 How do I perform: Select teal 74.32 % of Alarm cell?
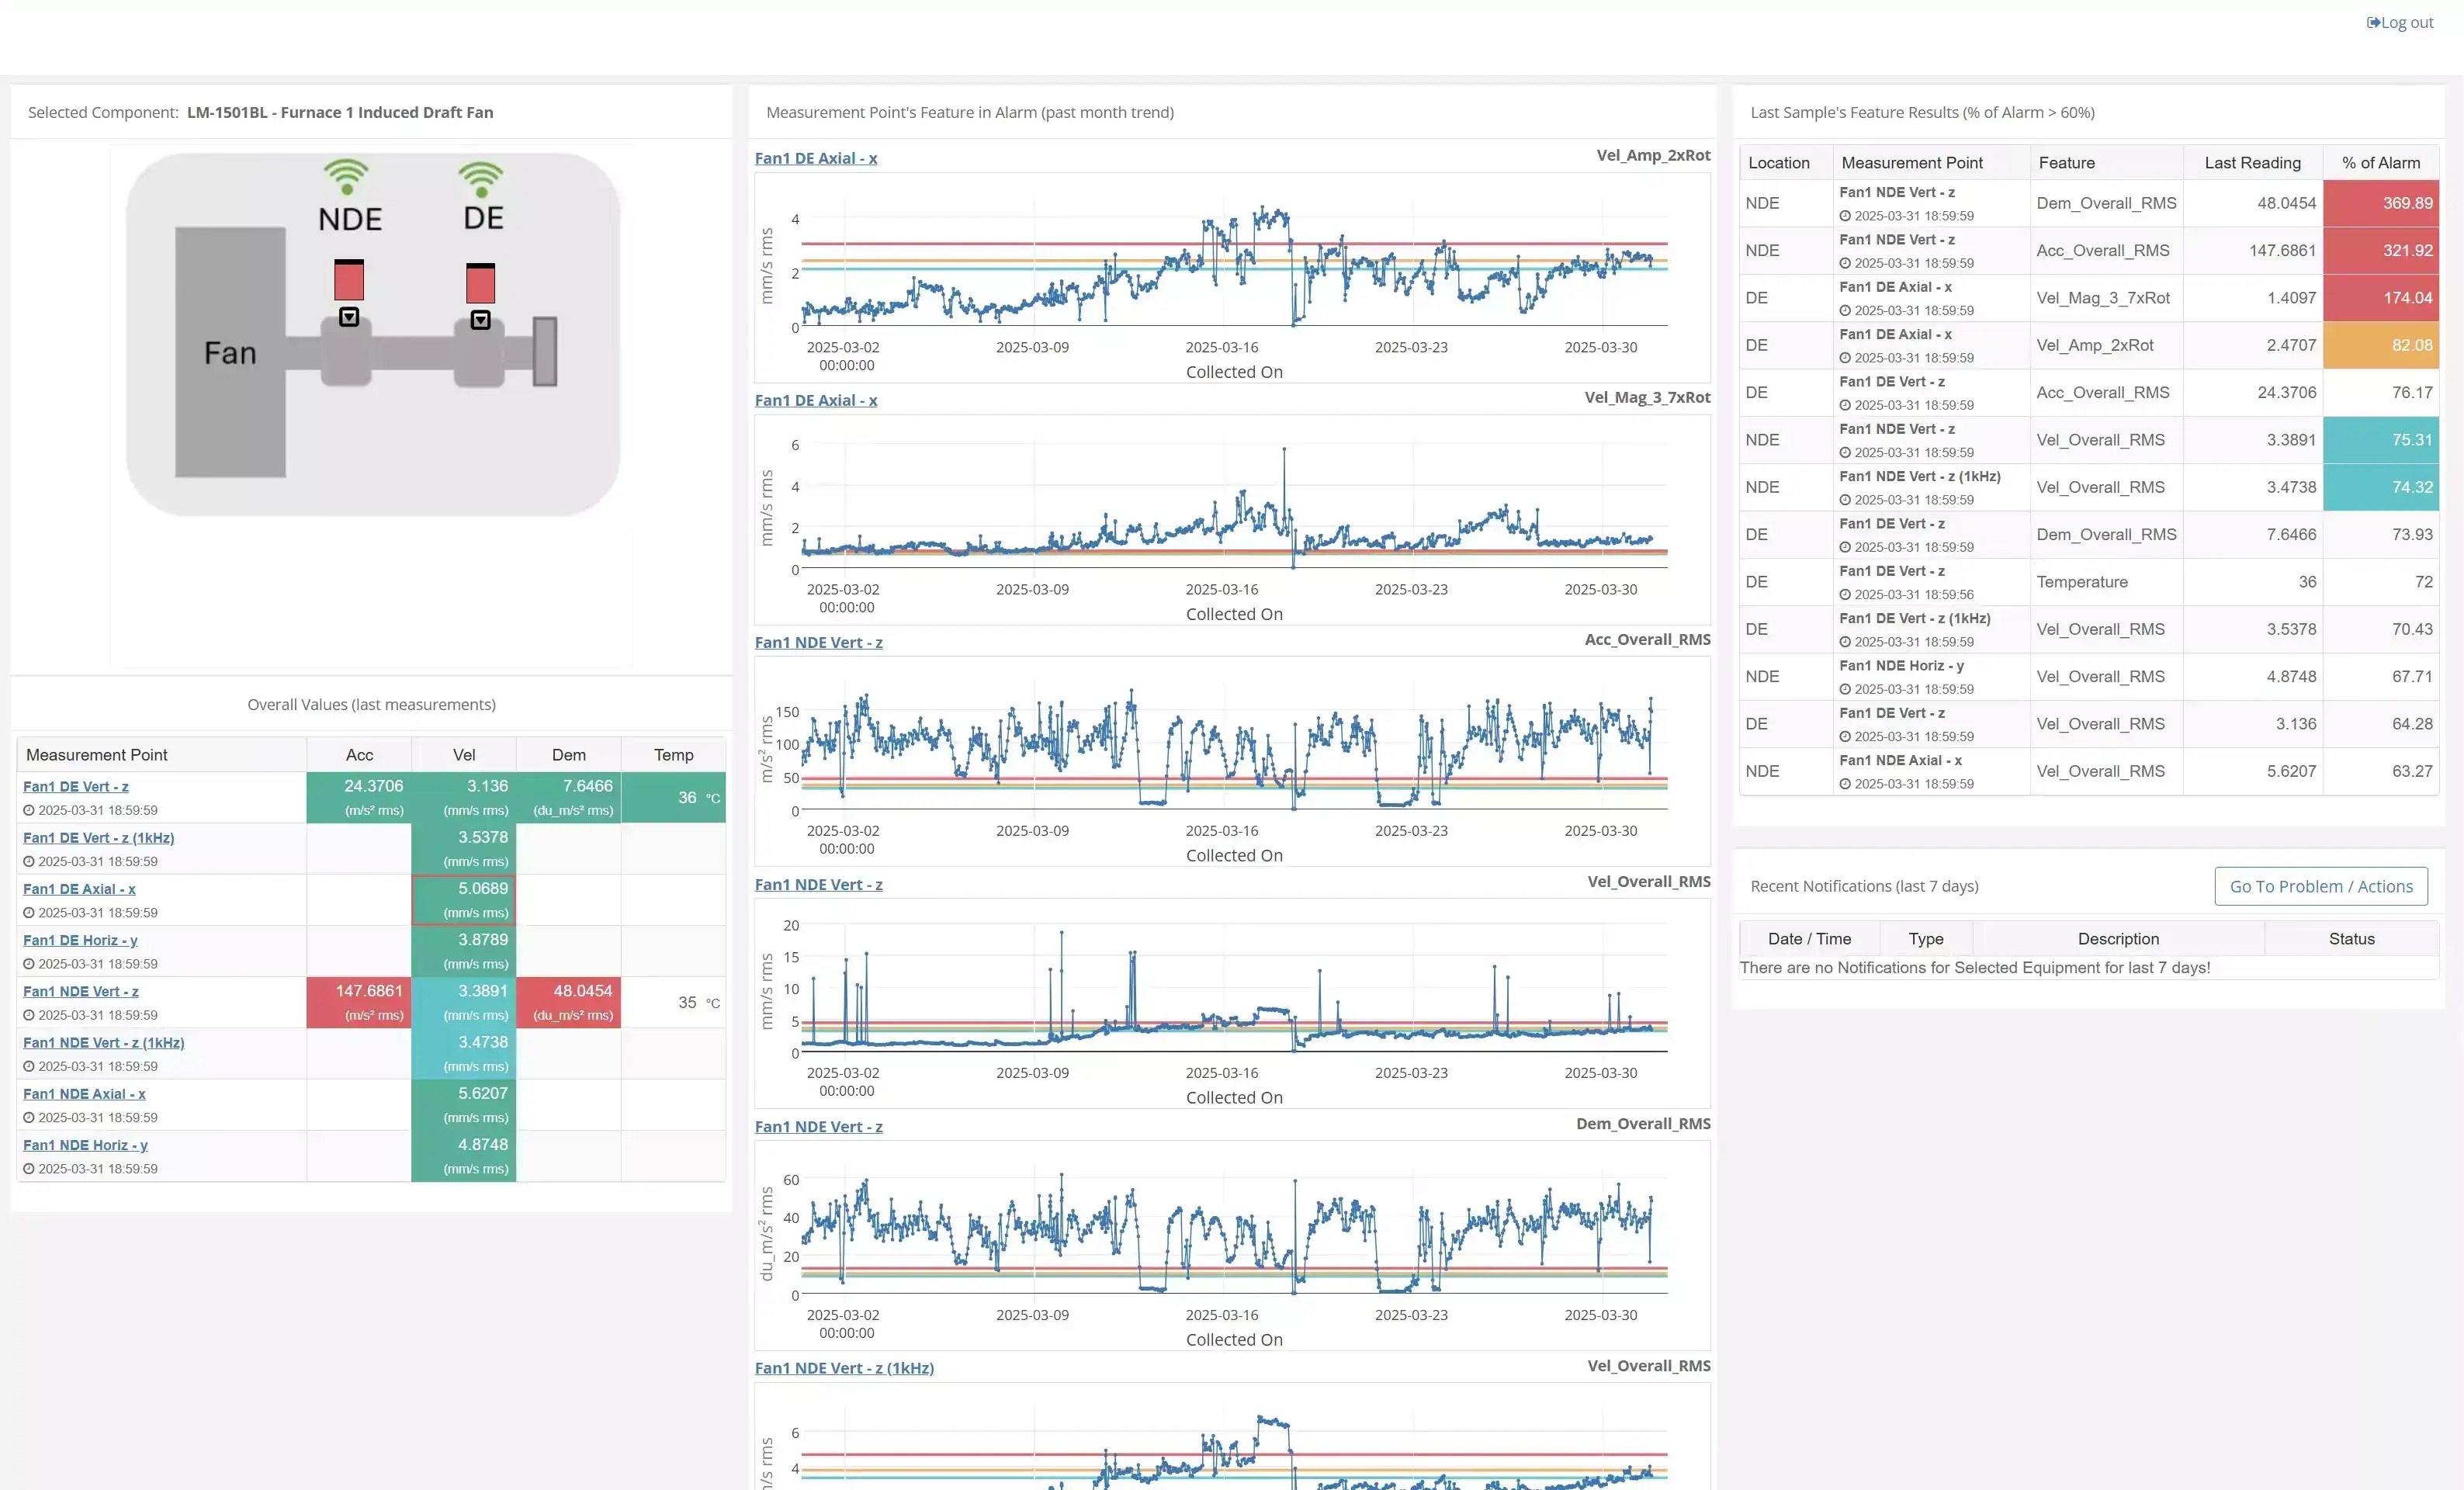click(2381, 487)
